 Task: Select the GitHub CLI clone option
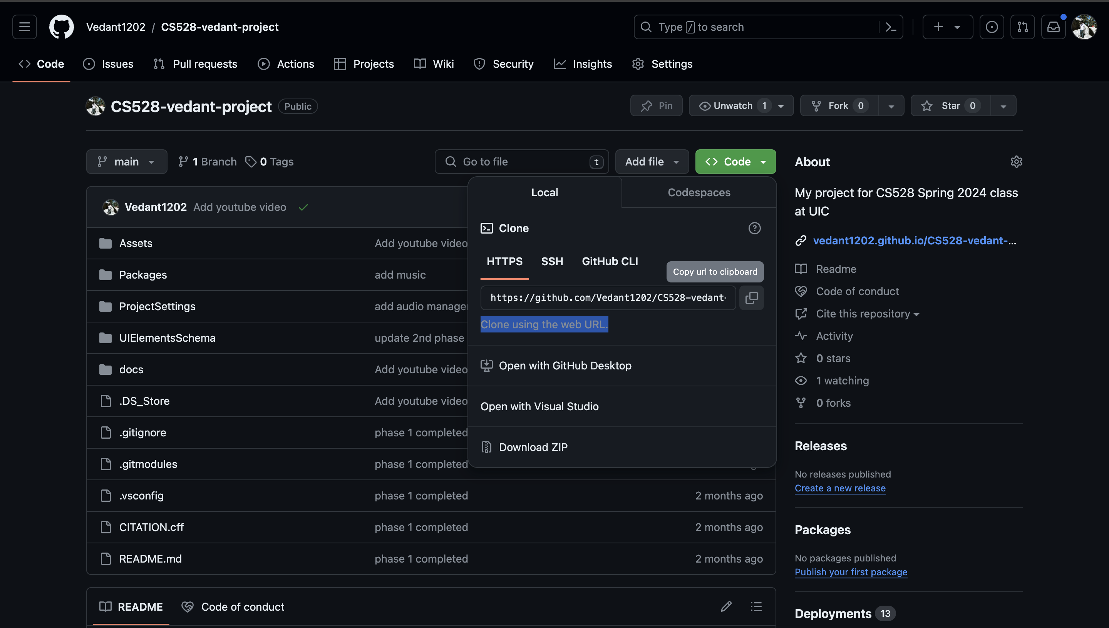point(609,261)
